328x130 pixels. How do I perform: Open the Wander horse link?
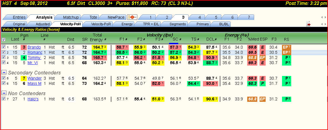coord(34,78)
